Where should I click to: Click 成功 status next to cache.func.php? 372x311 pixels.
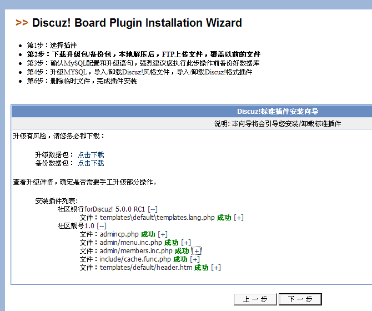[x=180, y=259]
